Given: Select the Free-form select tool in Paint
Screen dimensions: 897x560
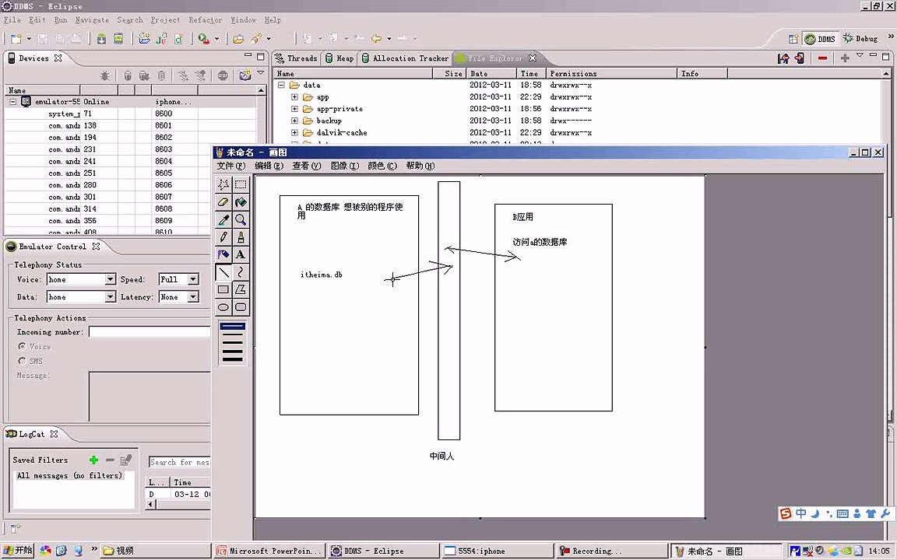Looking at the screenshot, I should [223, 184].
